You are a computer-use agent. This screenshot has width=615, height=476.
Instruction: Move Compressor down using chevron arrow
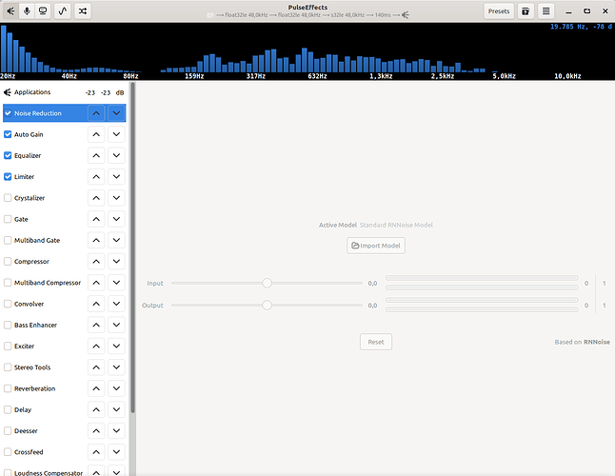coord(116,262)
